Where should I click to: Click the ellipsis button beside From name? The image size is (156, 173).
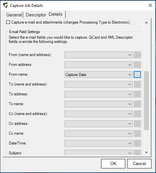tap(137, 75)
